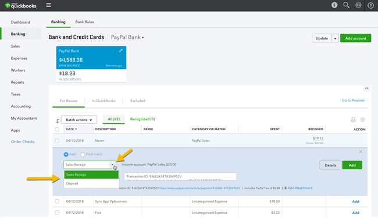
Task: Open Reports in the sidebar
Action: 17,83
